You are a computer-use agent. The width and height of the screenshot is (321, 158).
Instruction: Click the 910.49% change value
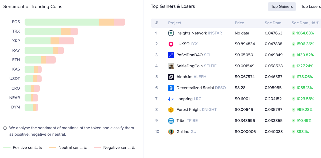pos(304,121)
